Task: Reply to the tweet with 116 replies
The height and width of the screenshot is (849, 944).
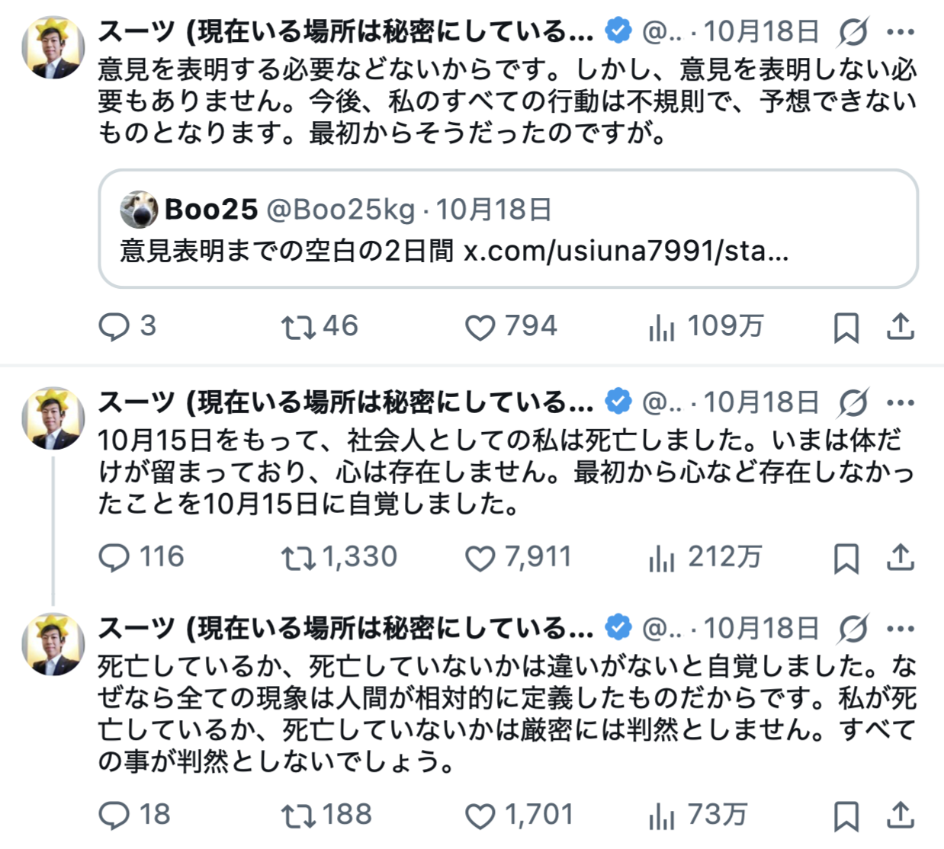Action: [x=114, y=558]
